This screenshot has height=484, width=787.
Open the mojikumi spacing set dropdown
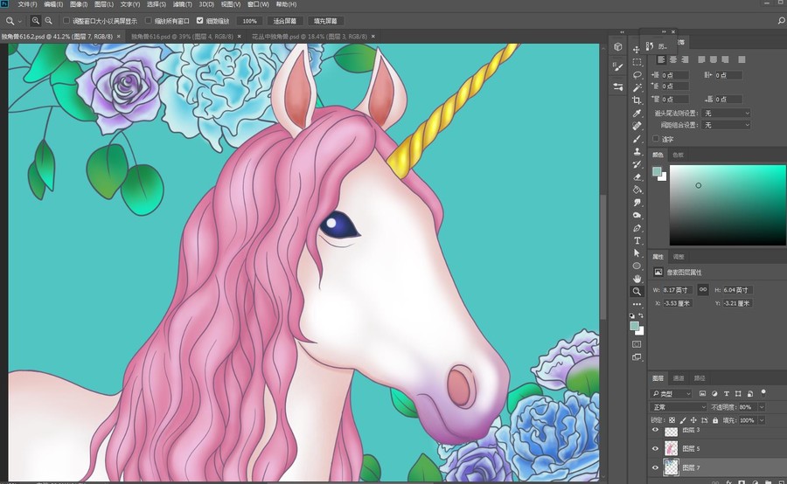pyautogui.click(x=726, y=125)
